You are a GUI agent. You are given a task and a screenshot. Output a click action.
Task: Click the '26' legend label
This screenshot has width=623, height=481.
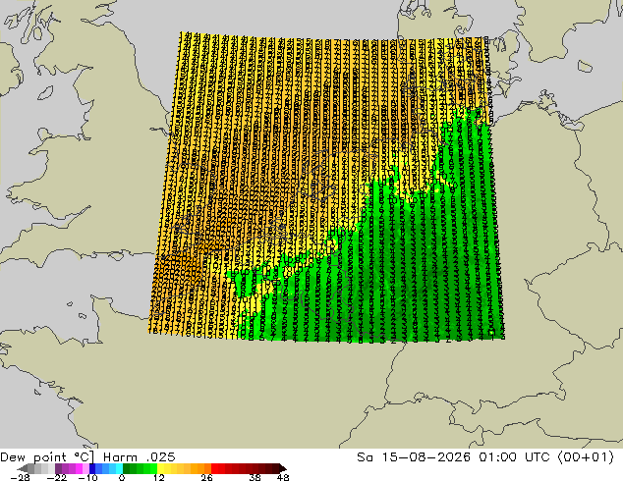pos(206,477)
